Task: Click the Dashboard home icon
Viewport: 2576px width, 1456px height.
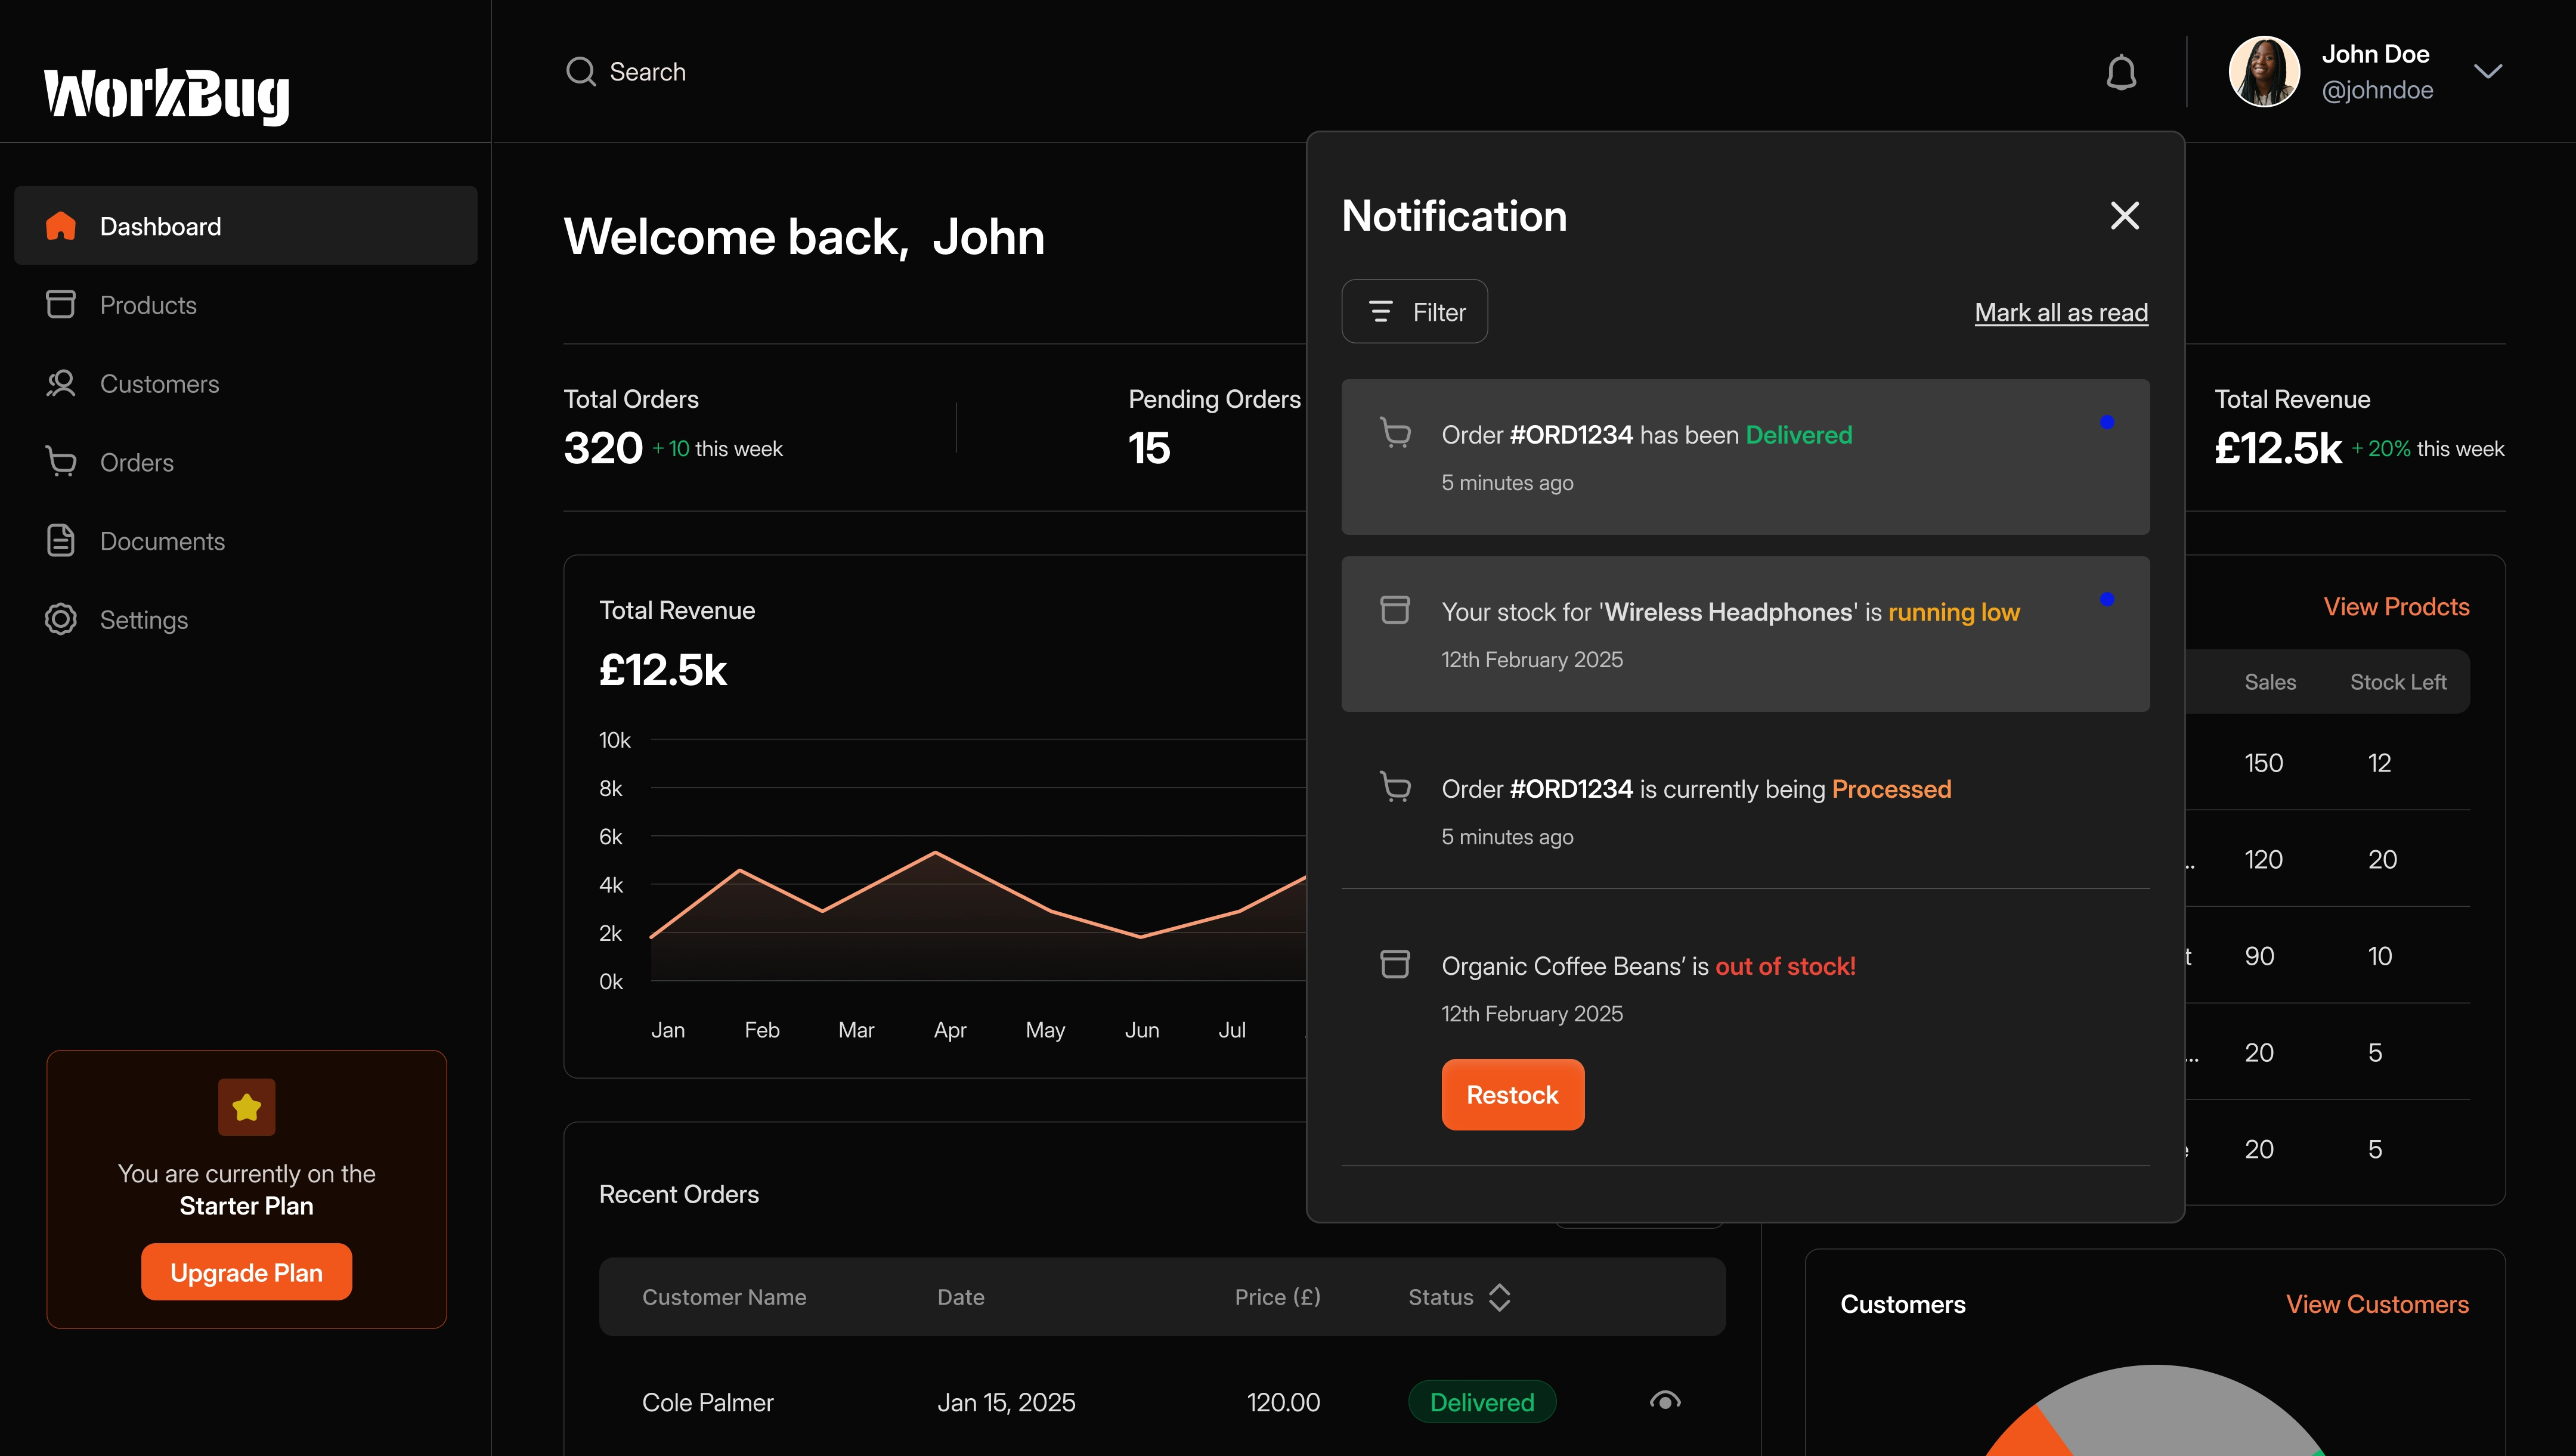Action: pyautogui.click(x=61, y=226)
